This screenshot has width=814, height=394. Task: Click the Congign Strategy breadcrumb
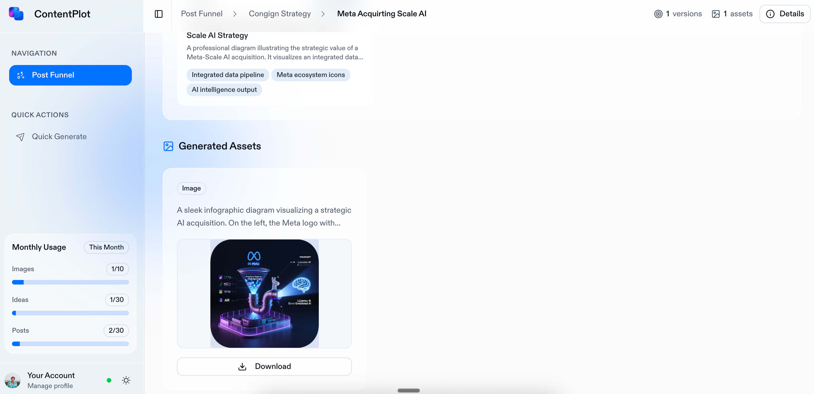pyautogui.click(x=280, y=14)
